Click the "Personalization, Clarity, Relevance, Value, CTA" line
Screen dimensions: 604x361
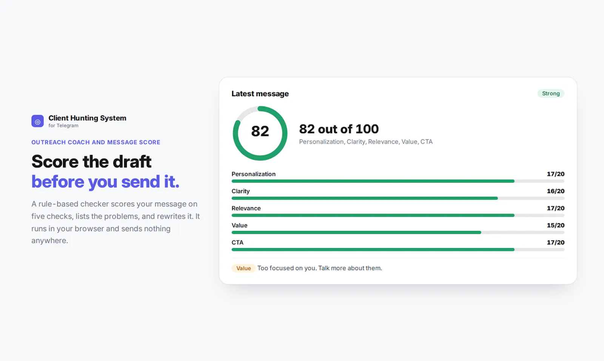point(366,142)
